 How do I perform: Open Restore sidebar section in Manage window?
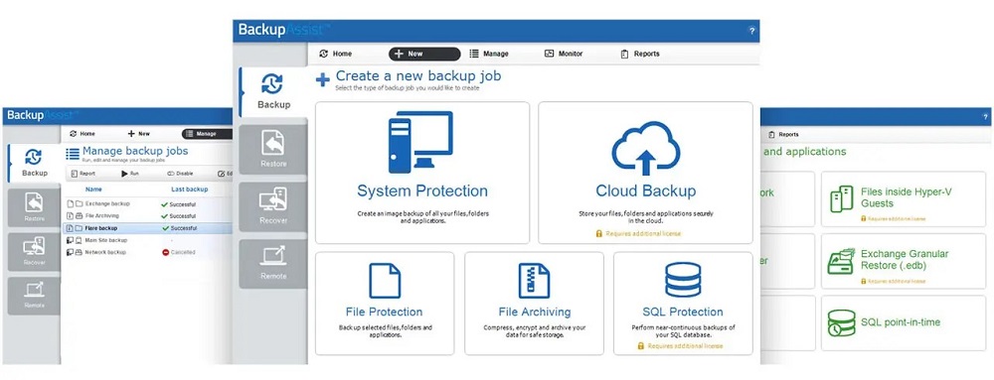34,208
